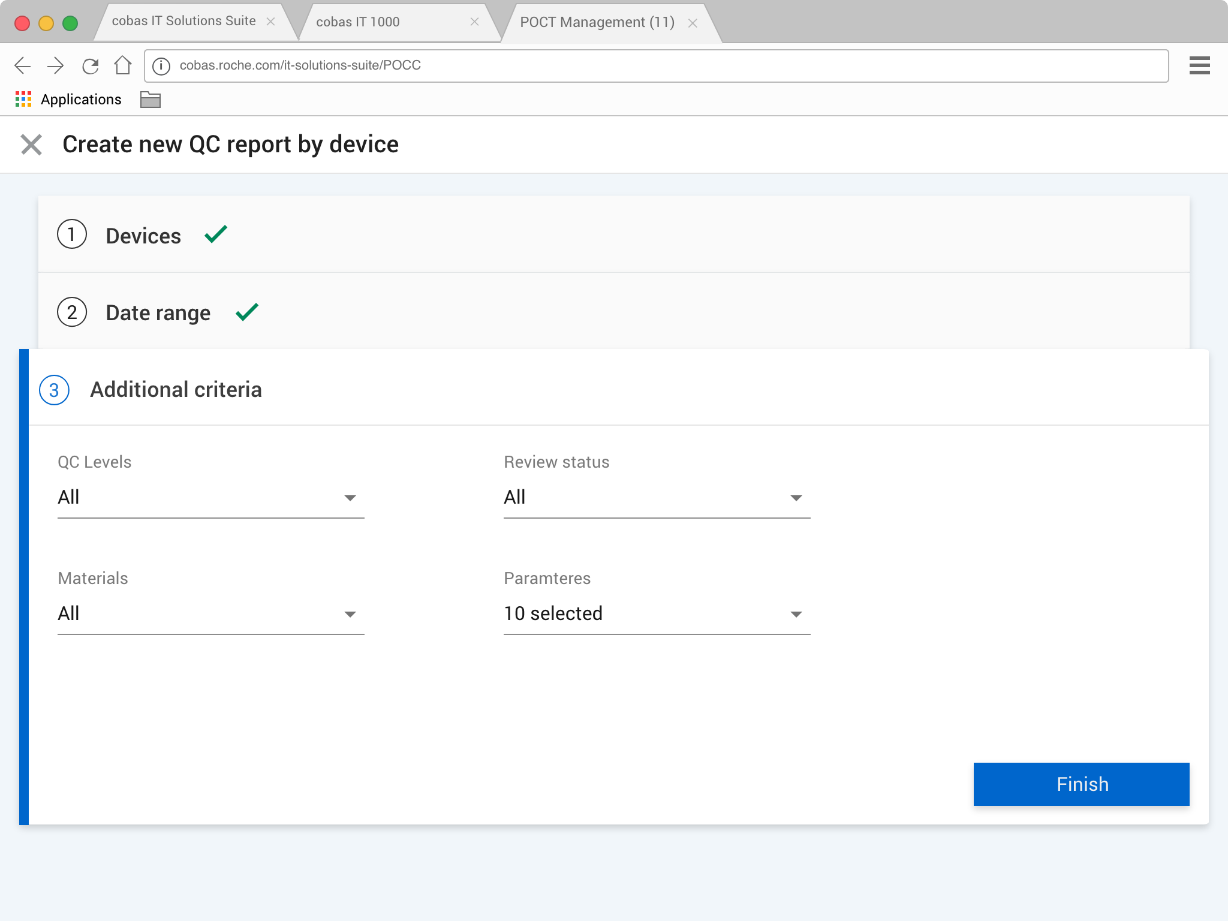Click the site info icon in address bar
Viewport: 1228px width, 921px height.
161,65
